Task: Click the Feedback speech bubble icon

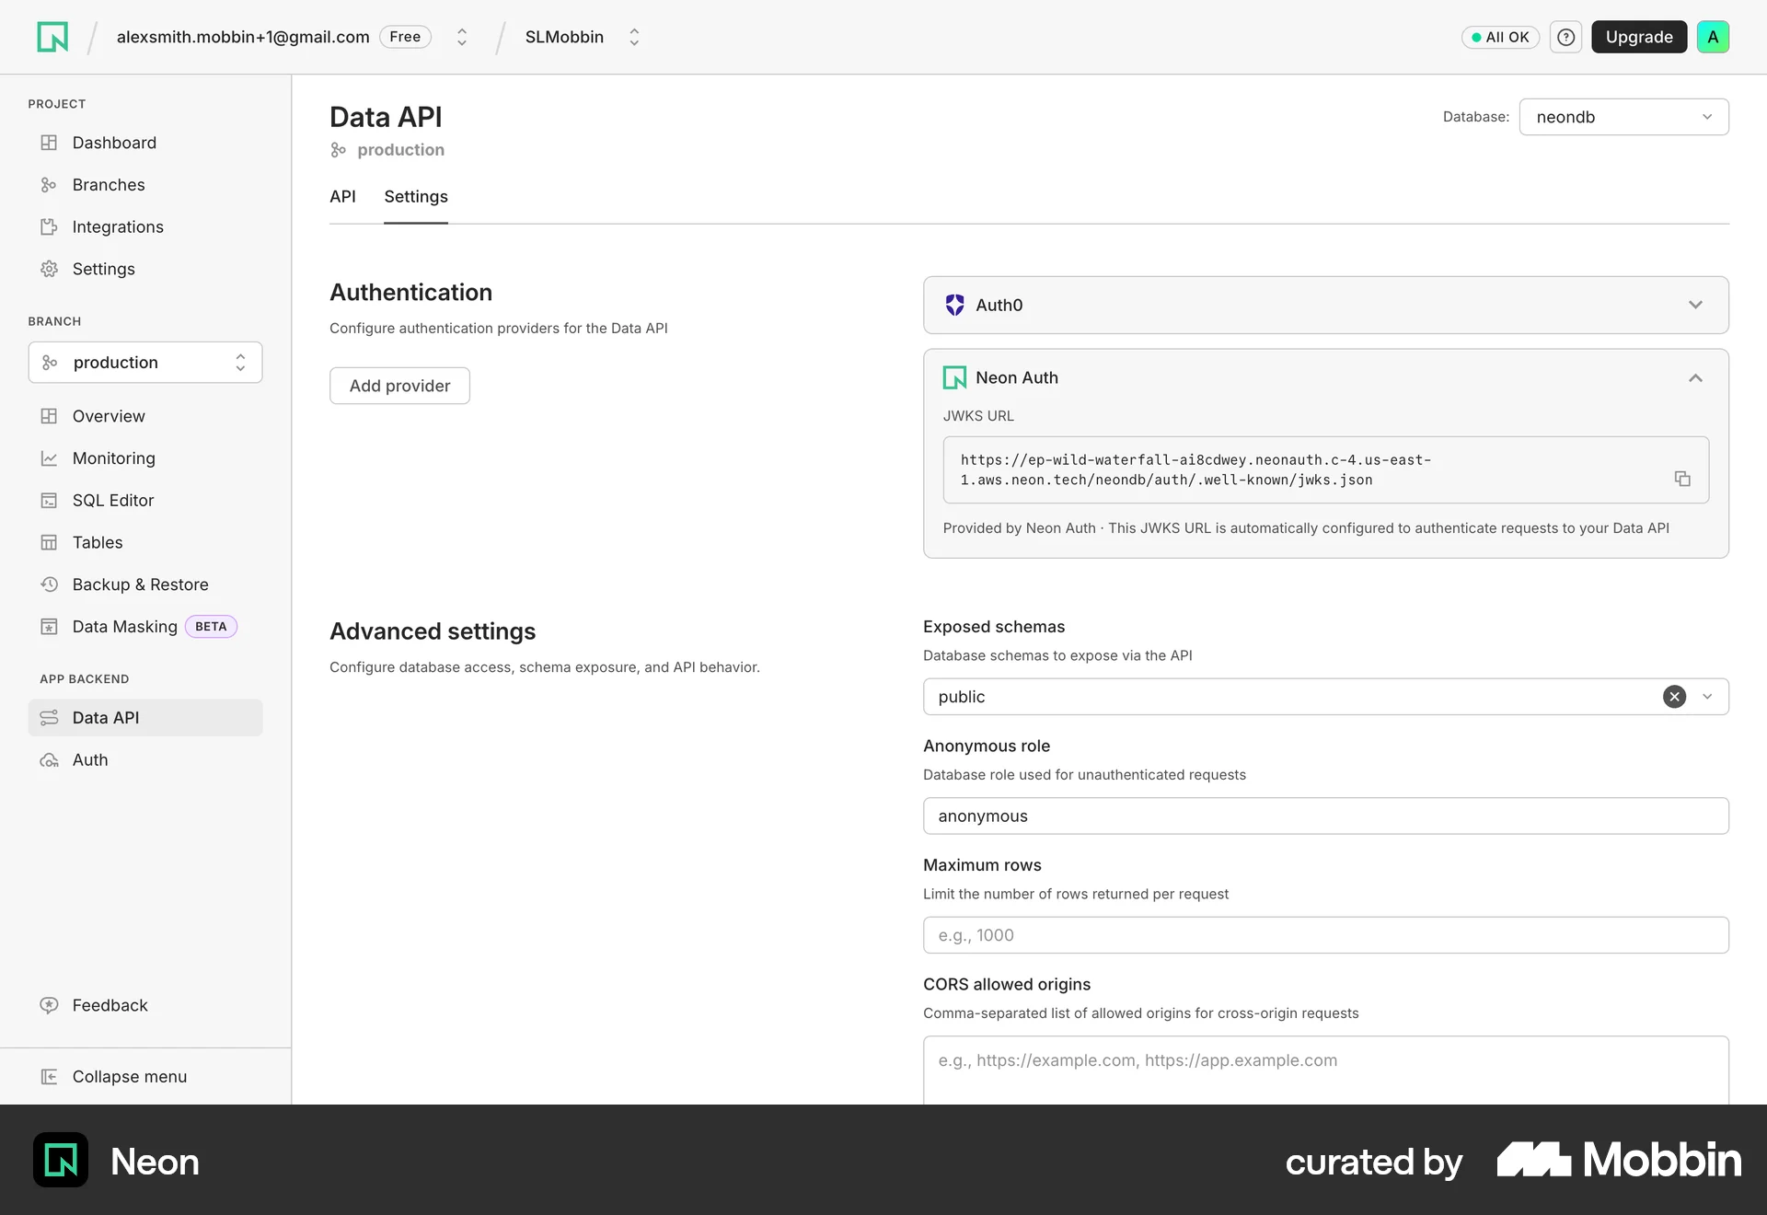Action: point(49,1005)
